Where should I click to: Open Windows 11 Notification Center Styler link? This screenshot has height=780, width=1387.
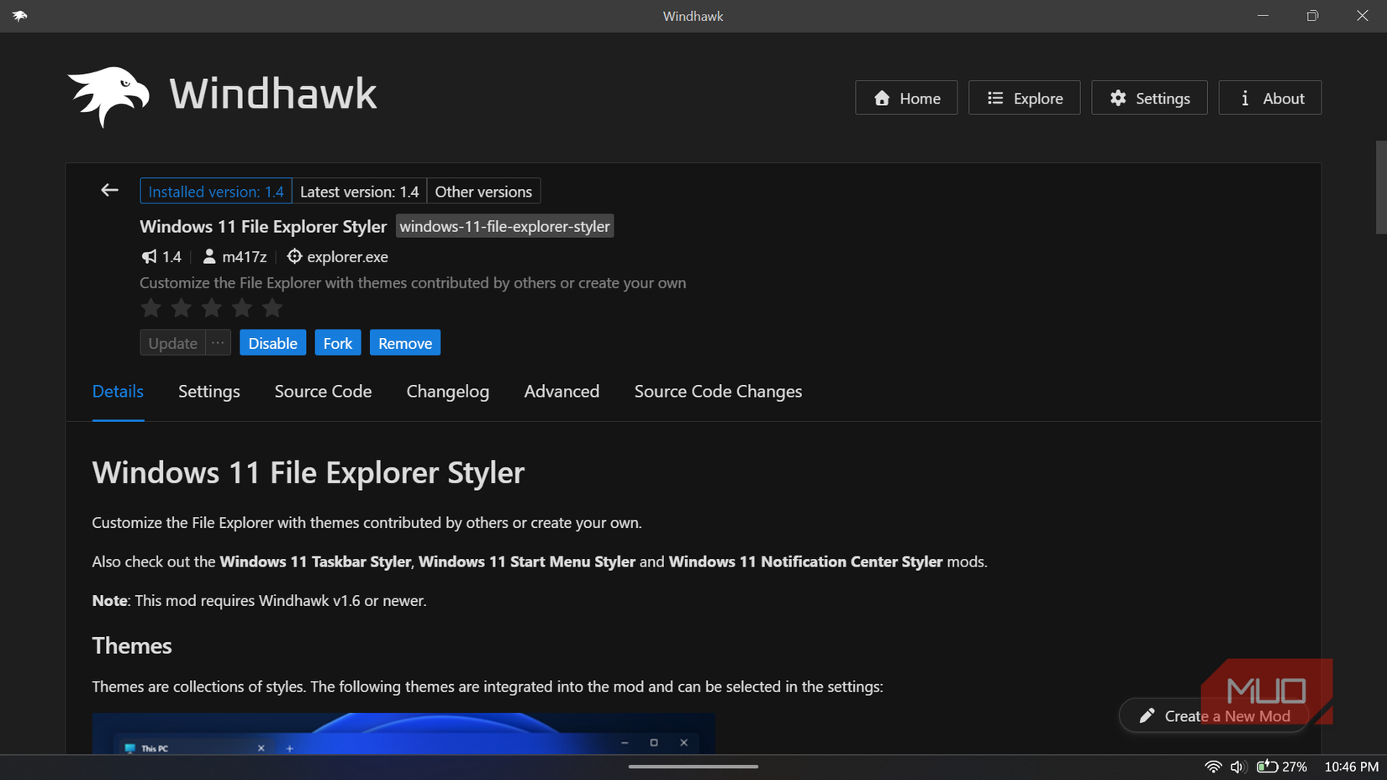click(x=805, y=561)
